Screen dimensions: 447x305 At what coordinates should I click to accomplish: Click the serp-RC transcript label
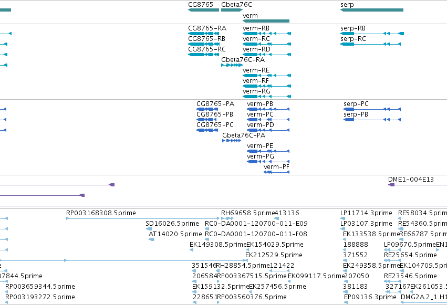pyautogui.click(x=353, y=39)
